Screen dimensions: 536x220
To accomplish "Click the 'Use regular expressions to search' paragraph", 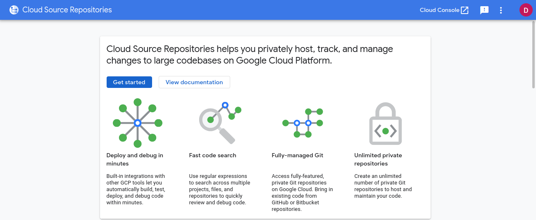I will click(219, 189).
